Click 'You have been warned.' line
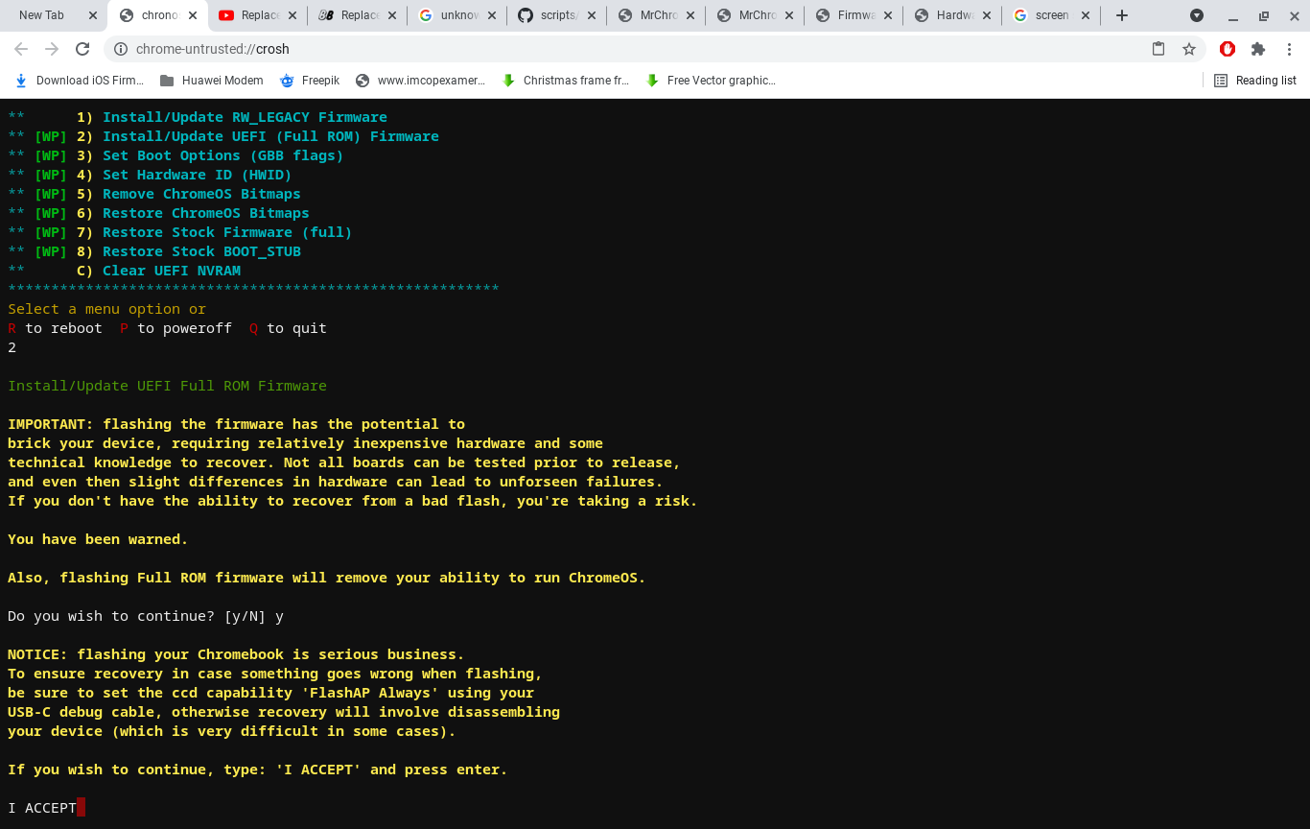The height and width of the screenshot is (829, 1310). coord(98,539)
